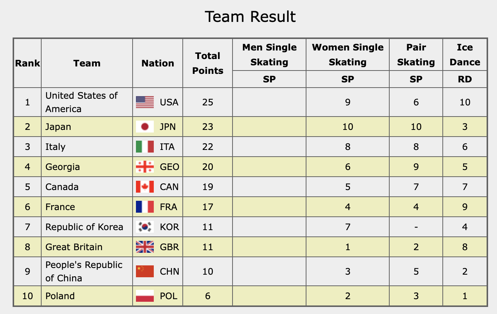Click the Canada flag icon
The width and height of the screenshot is (497, 314).
[145, 187]
